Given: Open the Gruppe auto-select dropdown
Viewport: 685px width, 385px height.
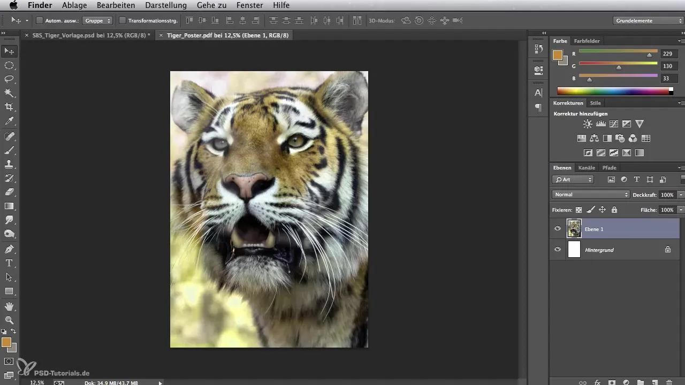Looking at the screenshot, I should (98, 21).
